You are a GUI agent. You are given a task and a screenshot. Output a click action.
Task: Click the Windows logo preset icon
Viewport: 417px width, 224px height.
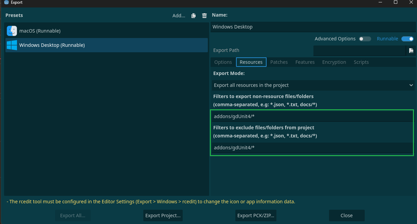click(12, 45)
